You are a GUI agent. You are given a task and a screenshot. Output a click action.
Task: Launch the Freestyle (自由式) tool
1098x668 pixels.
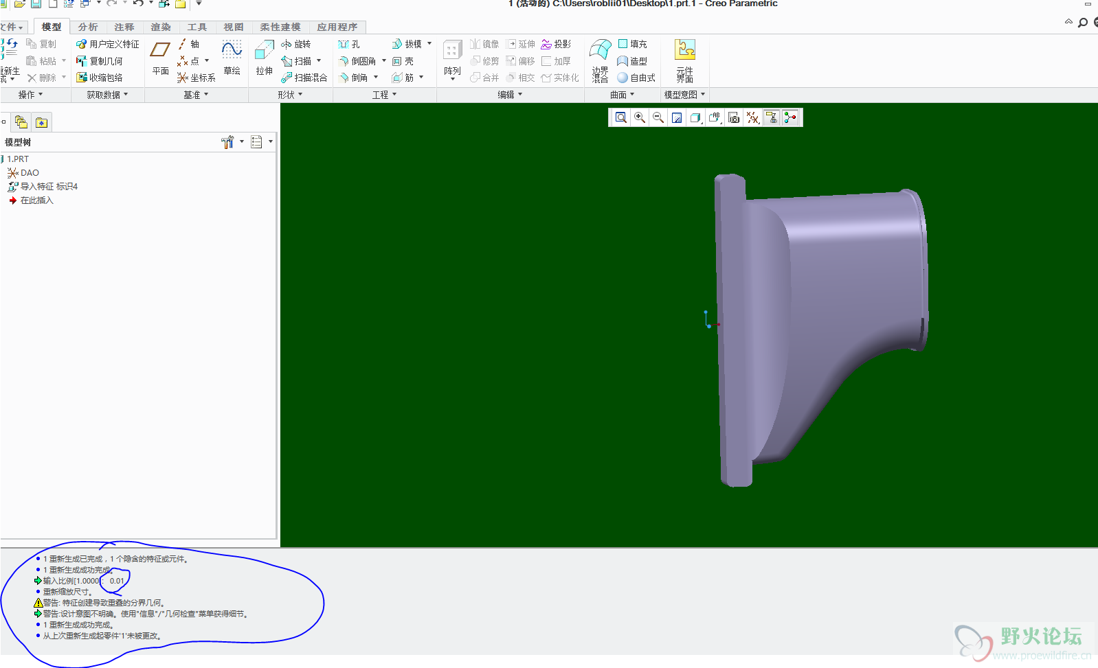coord(636,78)
